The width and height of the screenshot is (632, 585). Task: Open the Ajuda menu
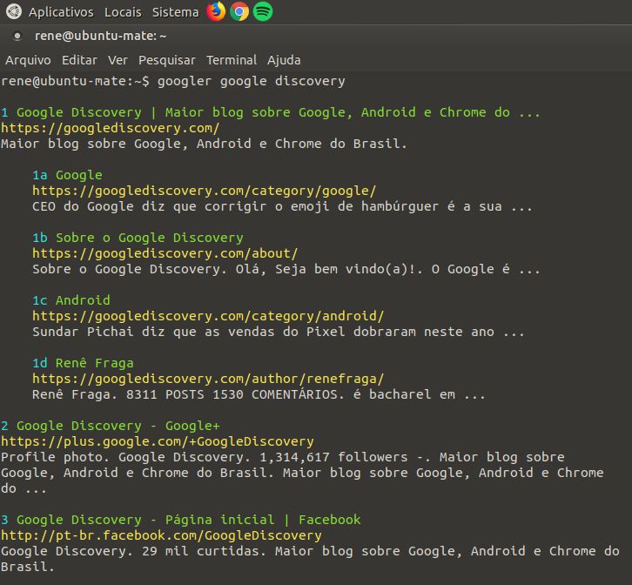click(284, 60)
